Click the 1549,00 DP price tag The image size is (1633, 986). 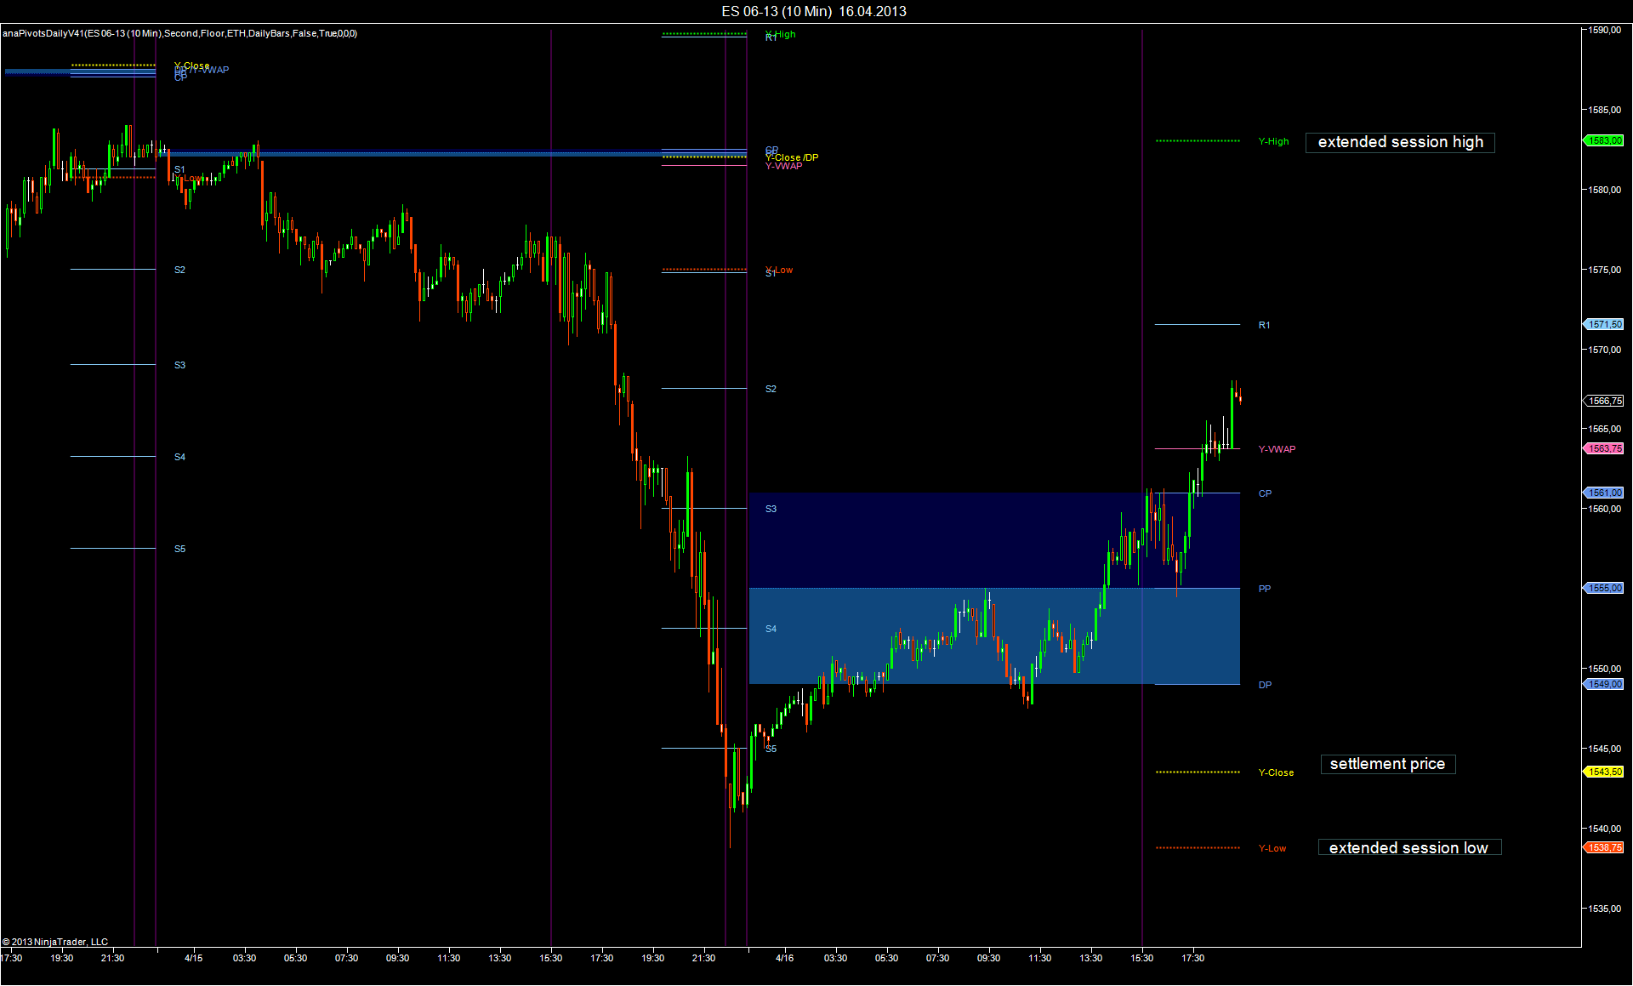(1605, 684)
